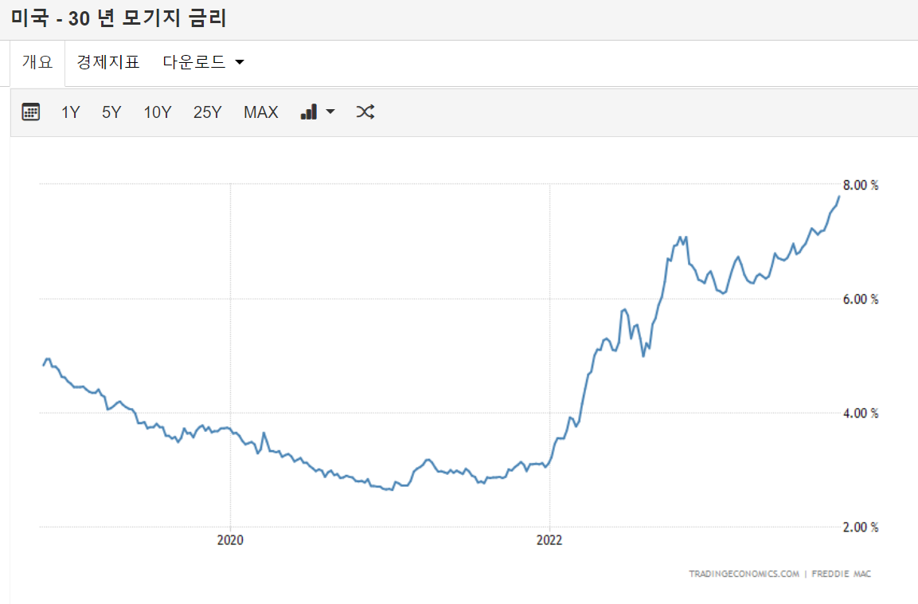Image resolution: width=918 pixels, height=604 pixels.
Task: Select the 5Y time range
Action: pyautogui.click(x=111, y=112)
